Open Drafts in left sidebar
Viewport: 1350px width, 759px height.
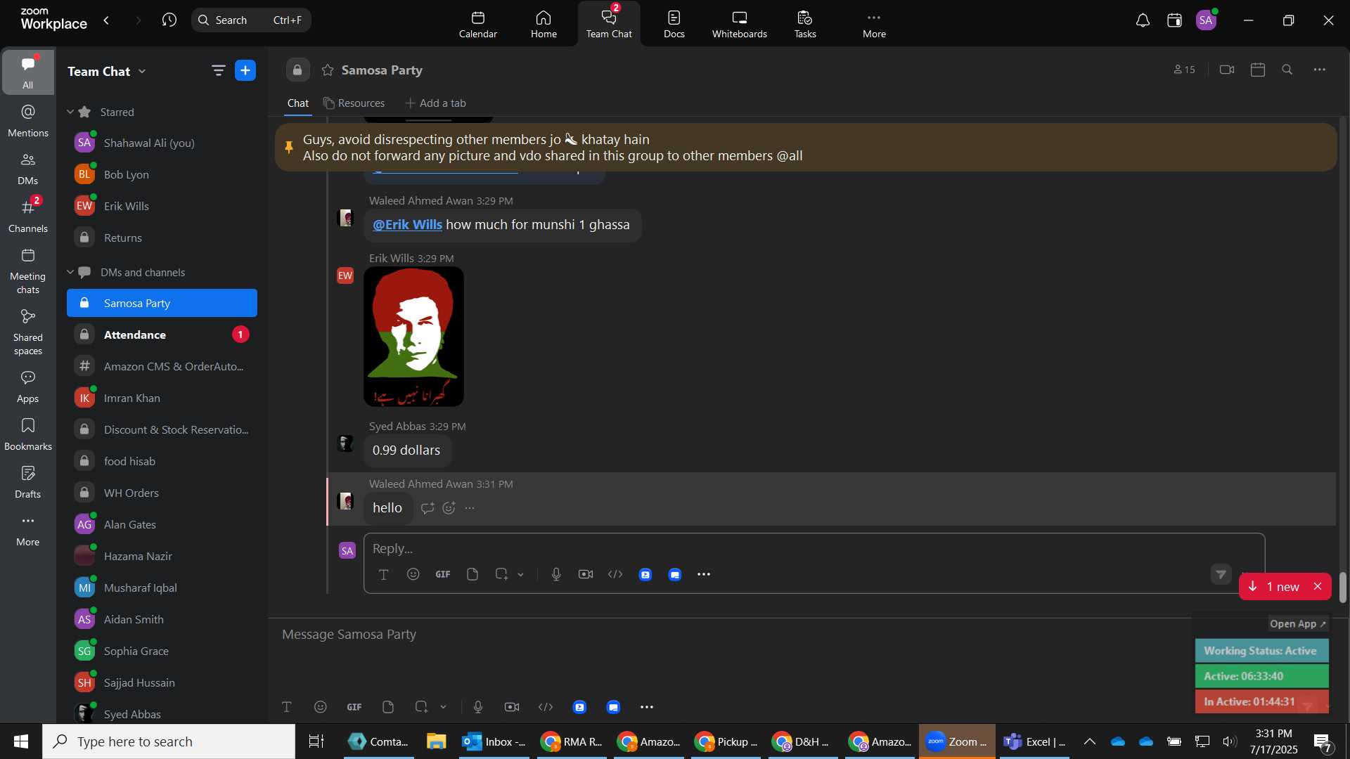(x=28, y=482)
